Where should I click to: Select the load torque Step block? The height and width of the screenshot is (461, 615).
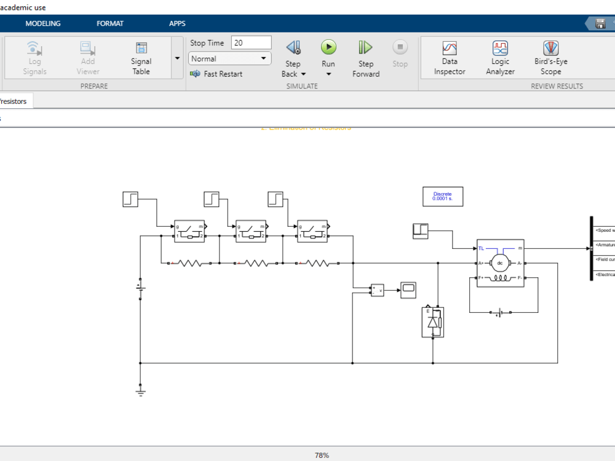tap(421, 231)
